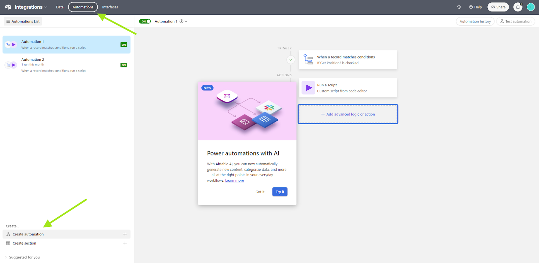The image size is (539, 263).
Task: Dismiss AI popup with Got it
Action: pyautogui.click(x=260, y=192)
